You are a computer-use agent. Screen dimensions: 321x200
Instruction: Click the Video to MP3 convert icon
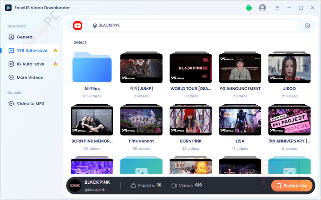[x=11, y=103]
